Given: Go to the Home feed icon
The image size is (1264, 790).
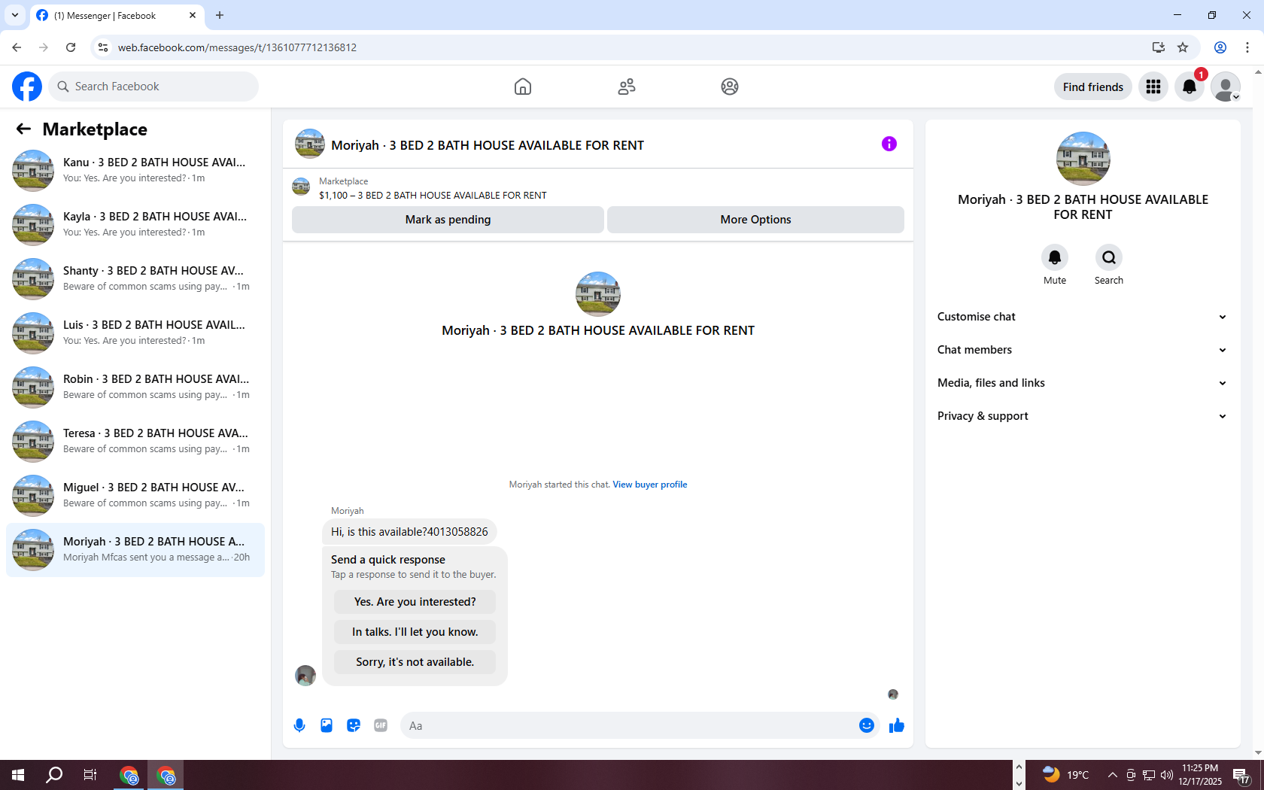Looking at the screenshot, I should click(x=523, y=87).
